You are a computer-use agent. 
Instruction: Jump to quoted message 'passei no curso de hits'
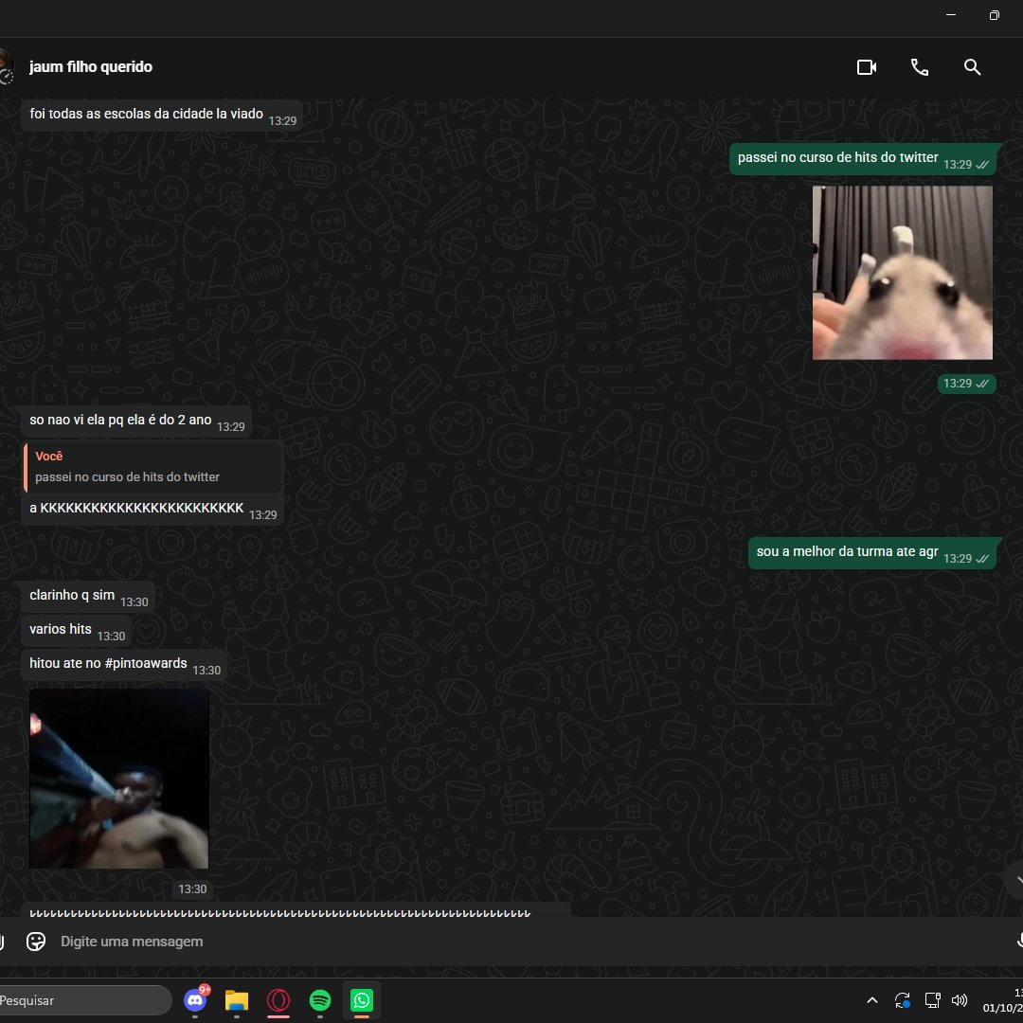coord(153,467)
